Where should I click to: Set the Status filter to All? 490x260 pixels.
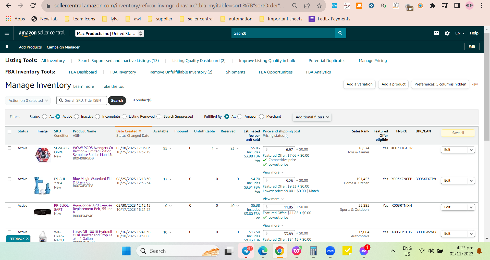tap(45, 117)
